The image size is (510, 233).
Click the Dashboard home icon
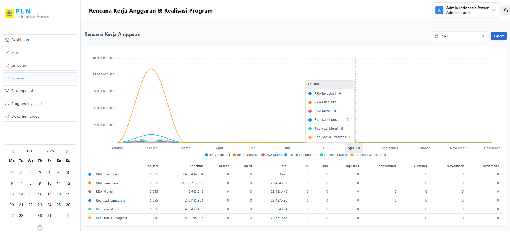point(8,40)
